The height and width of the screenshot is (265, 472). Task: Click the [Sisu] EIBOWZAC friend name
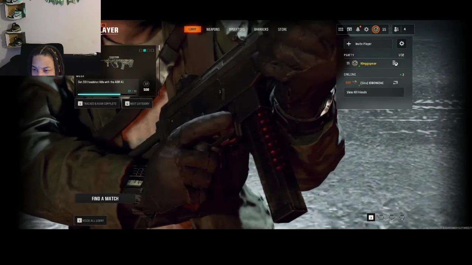(x=372, y=83)
